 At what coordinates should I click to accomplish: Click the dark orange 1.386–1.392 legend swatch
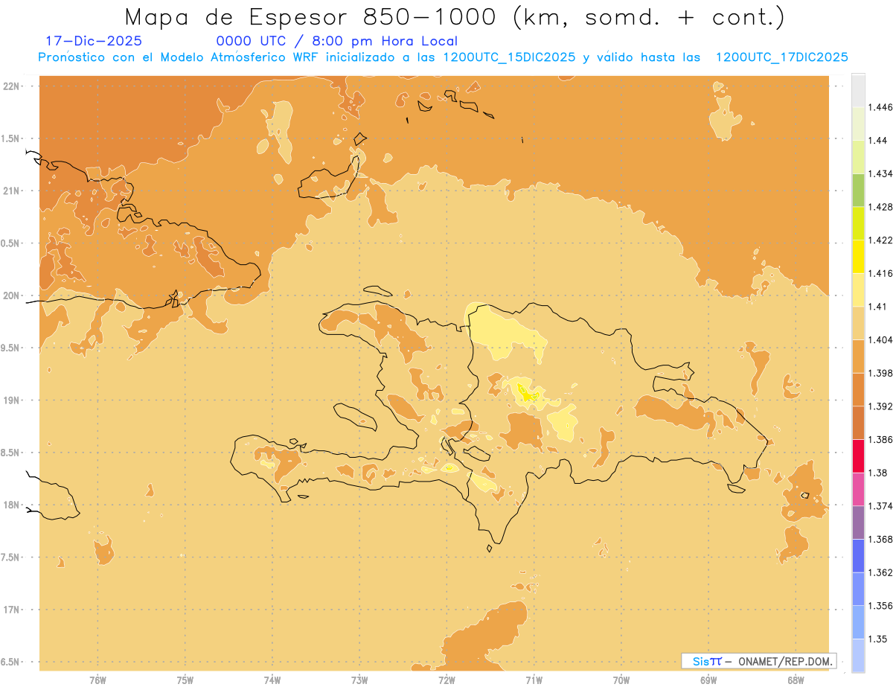pos(858,423)
